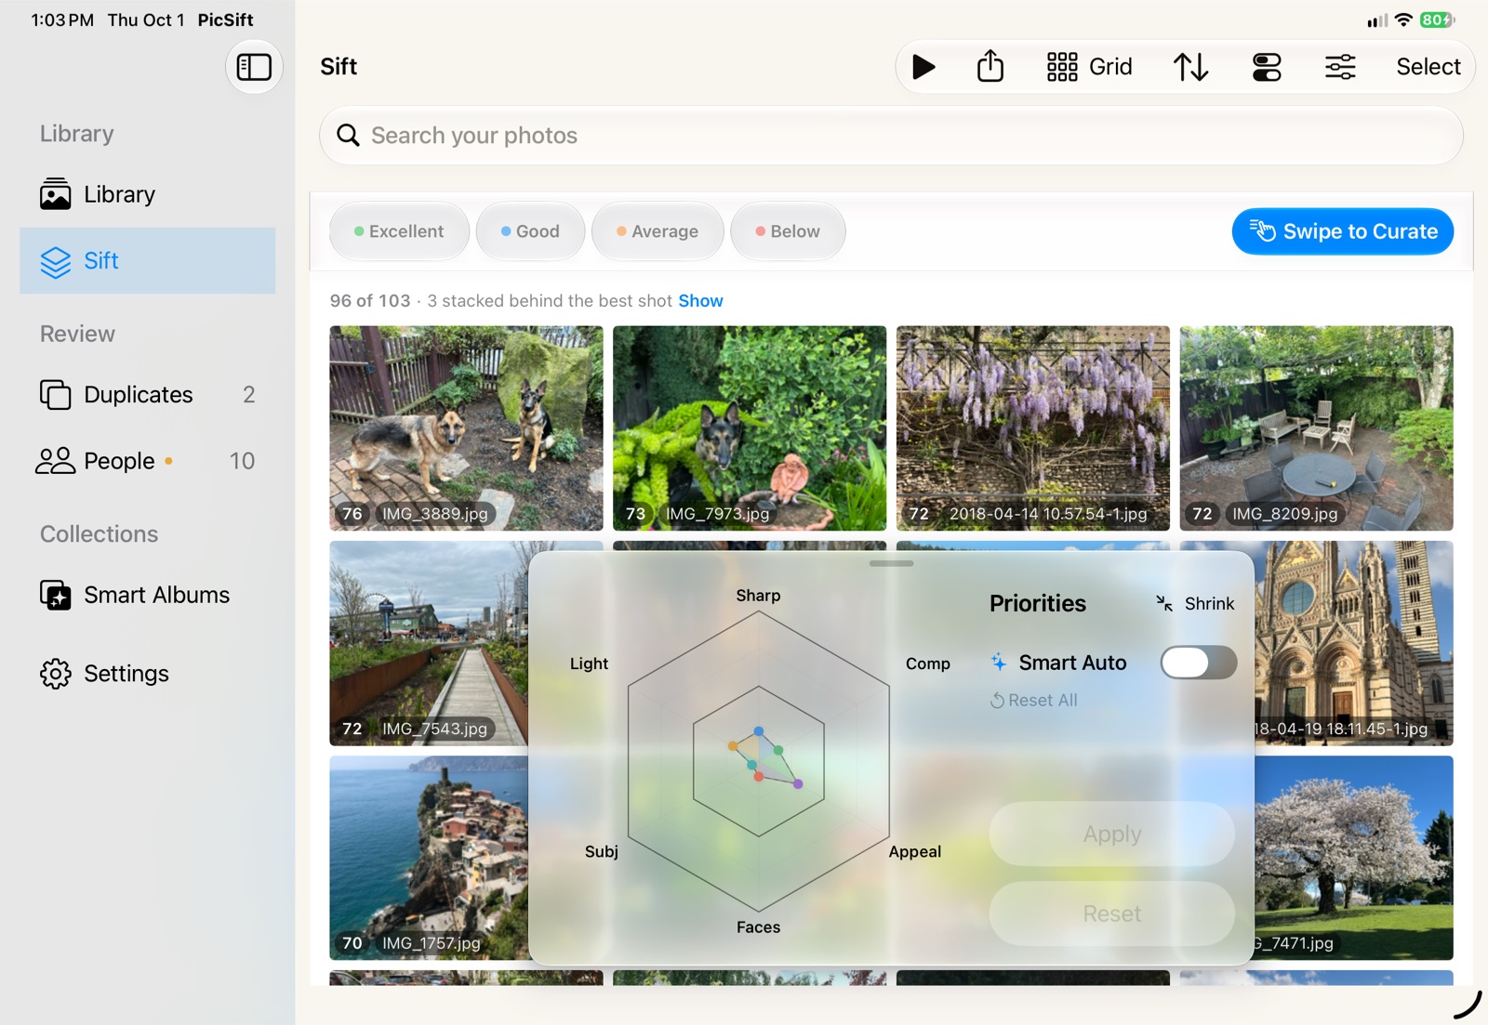Open thumbnail IMG_7543.jpg
This screenshot has height=1025, width=1488.
click(429, 643)
